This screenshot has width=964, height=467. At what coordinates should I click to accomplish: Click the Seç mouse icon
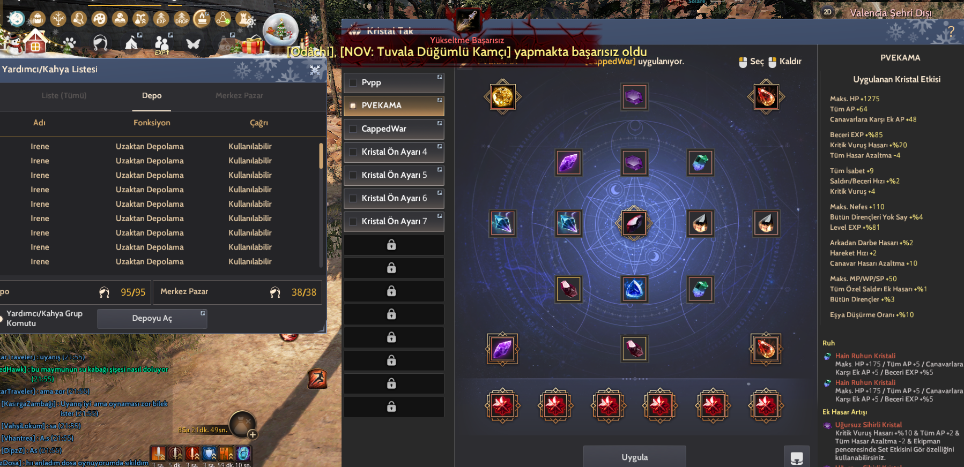click(x=743, y=62)
